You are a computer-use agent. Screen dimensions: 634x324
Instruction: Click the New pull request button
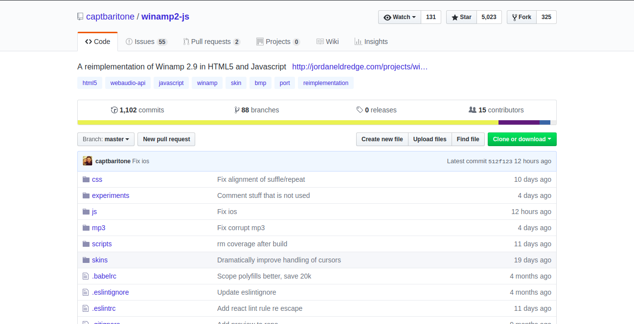pyautogui.click(x=166, y=139)
